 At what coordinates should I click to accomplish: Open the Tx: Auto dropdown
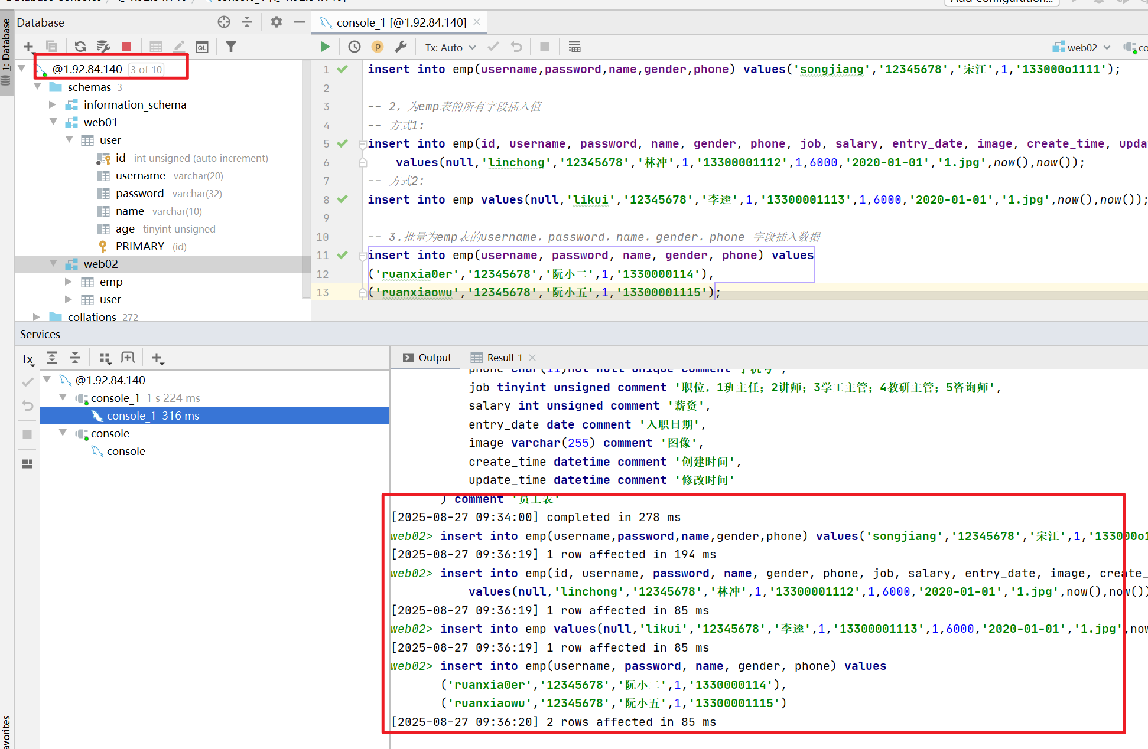pos(450,48)
